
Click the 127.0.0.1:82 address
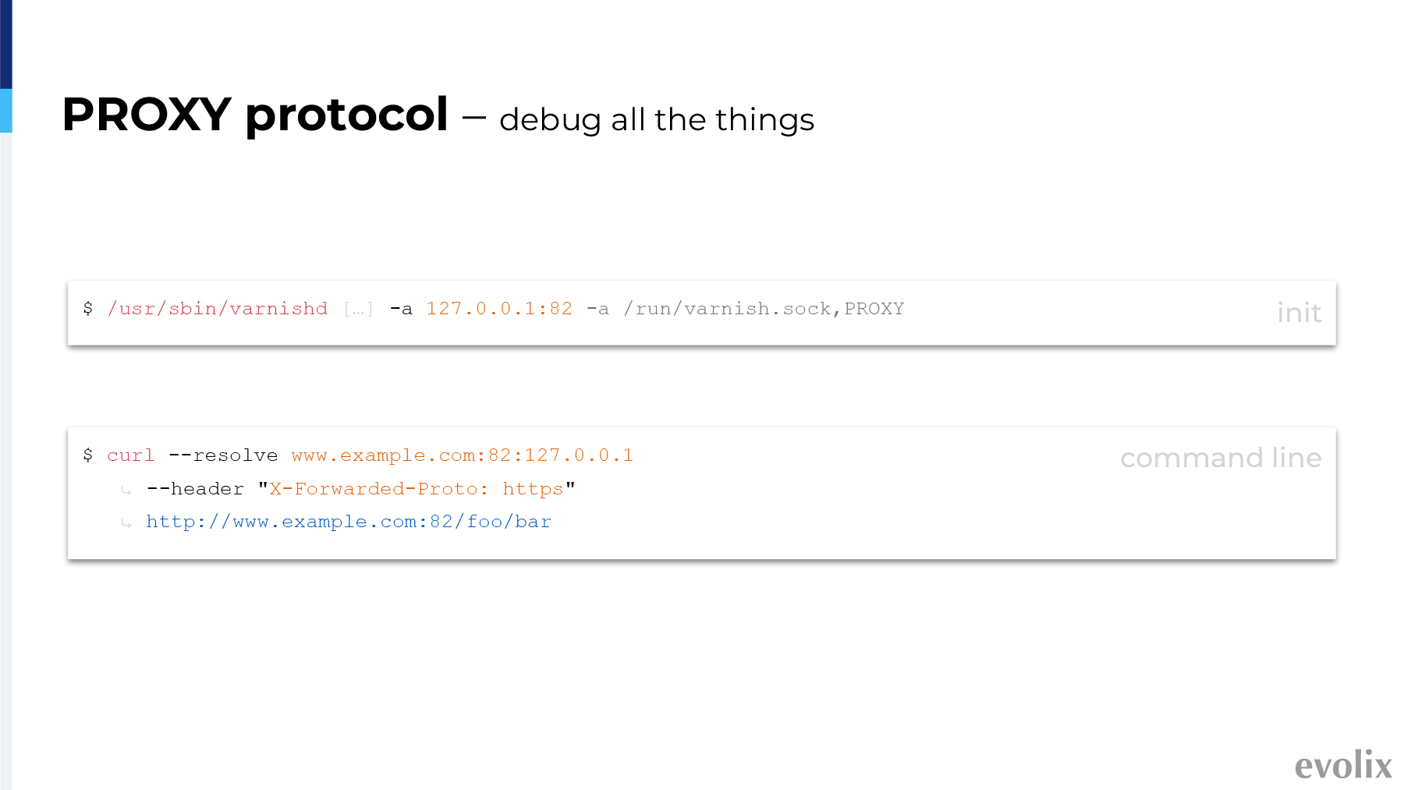(x=499, y=309)
